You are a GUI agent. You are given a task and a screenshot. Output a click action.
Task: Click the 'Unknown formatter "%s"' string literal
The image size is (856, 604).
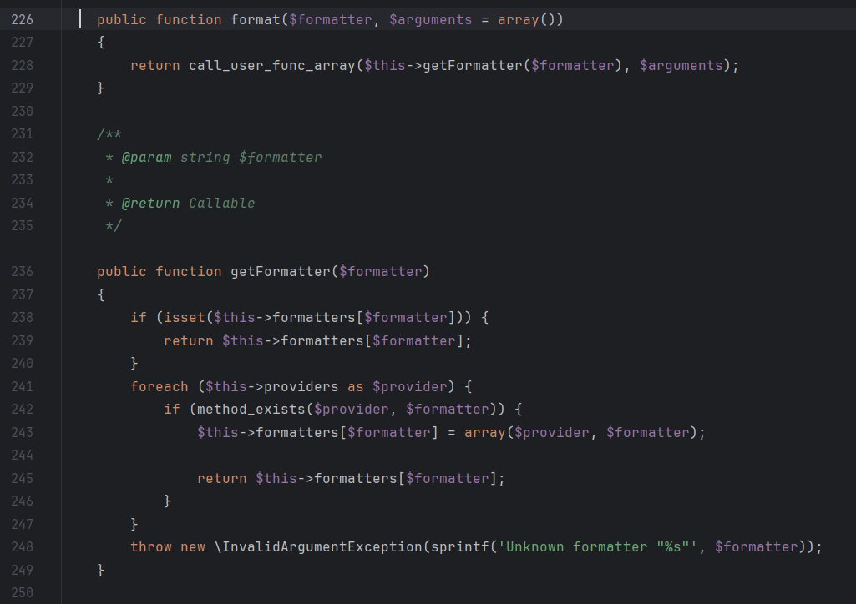(598, 546)
